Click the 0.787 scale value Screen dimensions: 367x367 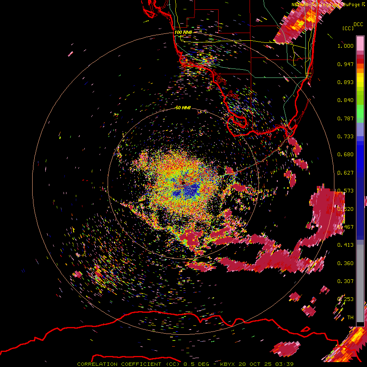pos(345,118)
